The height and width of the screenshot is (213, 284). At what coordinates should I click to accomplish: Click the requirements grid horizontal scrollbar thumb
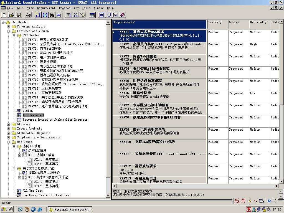point(133,186)
